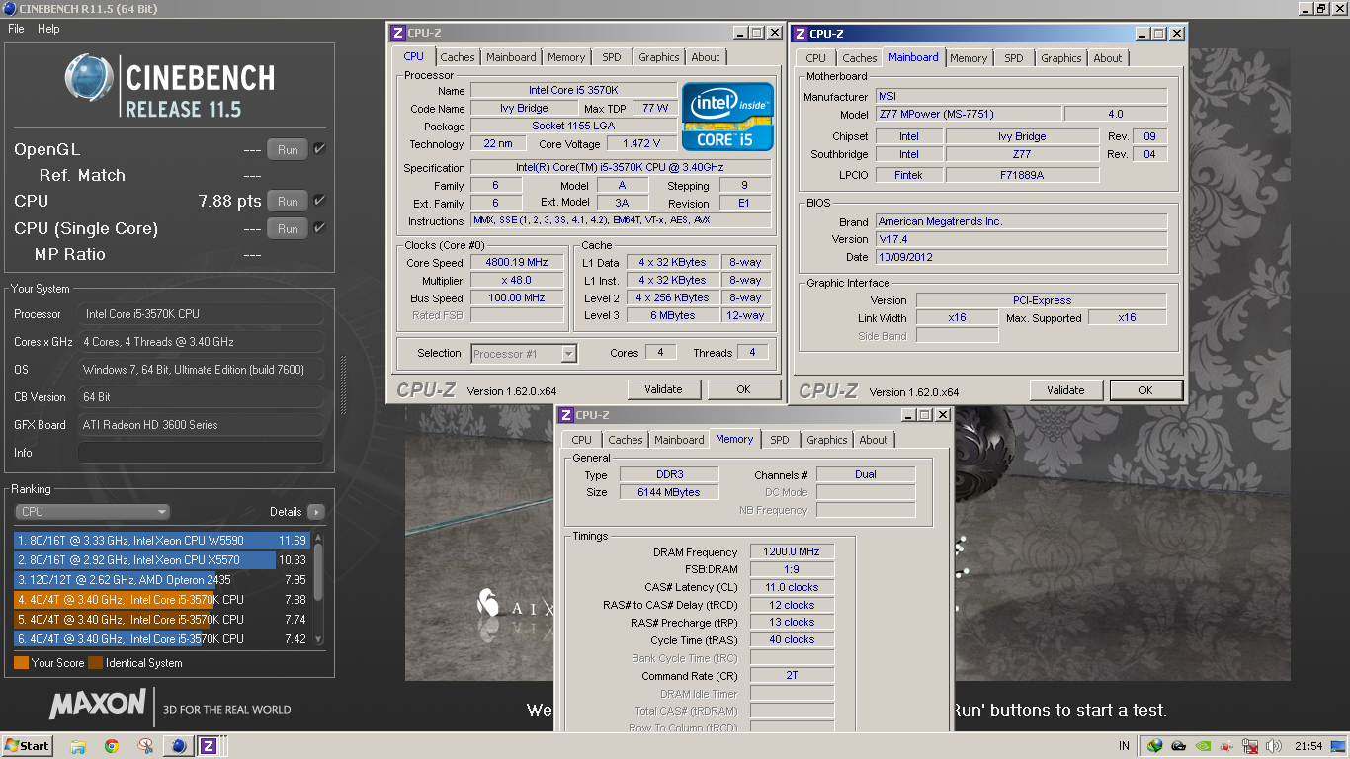This screenshot has width=1350, height=759.
Task: Open the volume speaker tray icon
Action: (x=1274, y=746)
